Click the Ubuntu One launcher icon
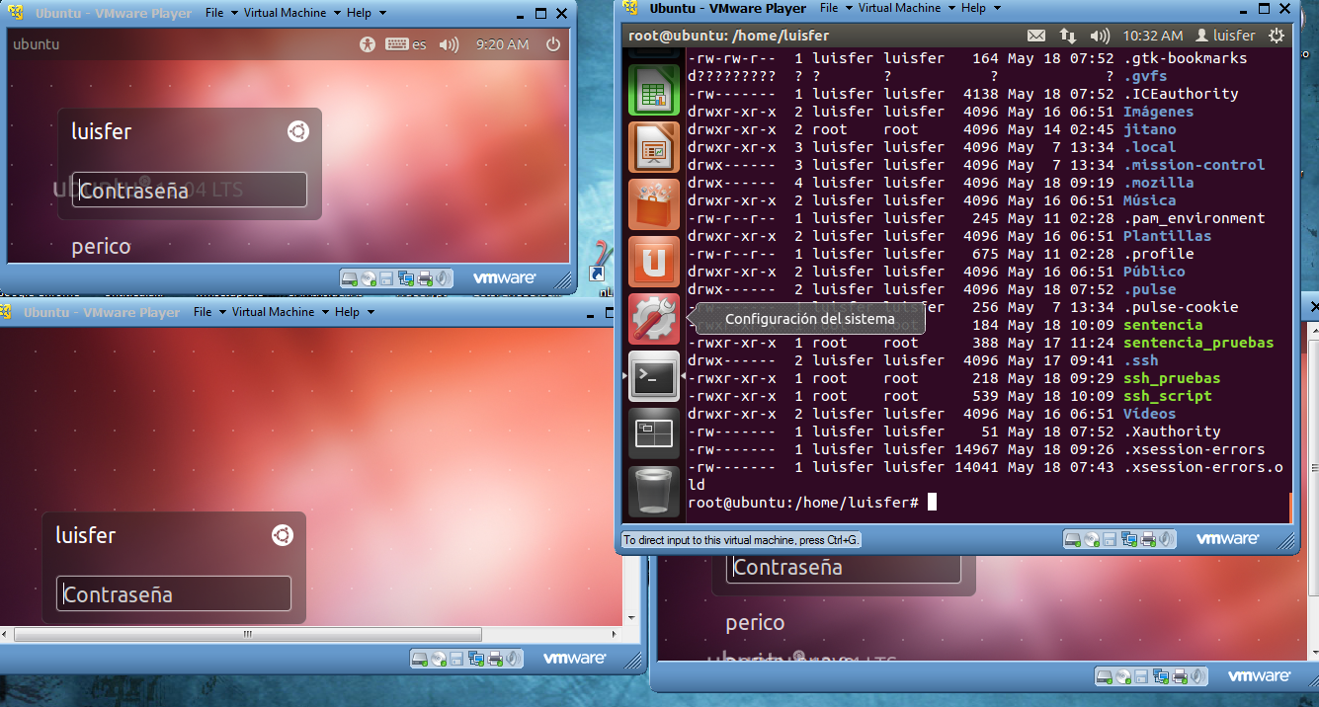 pyautogui.click(x=654, y=262)
